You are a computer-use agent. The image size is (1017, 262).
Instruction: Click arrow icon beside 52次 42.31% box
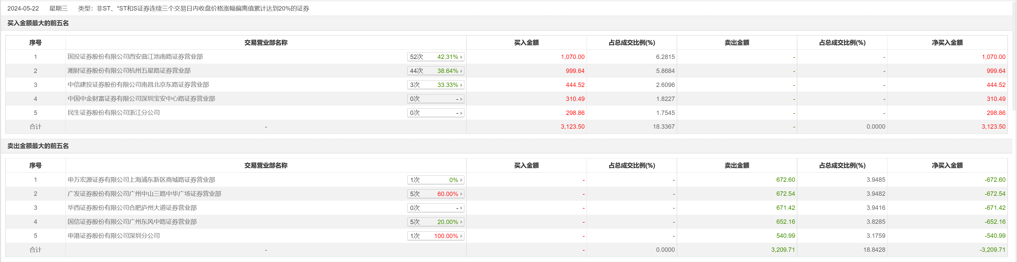461,57
